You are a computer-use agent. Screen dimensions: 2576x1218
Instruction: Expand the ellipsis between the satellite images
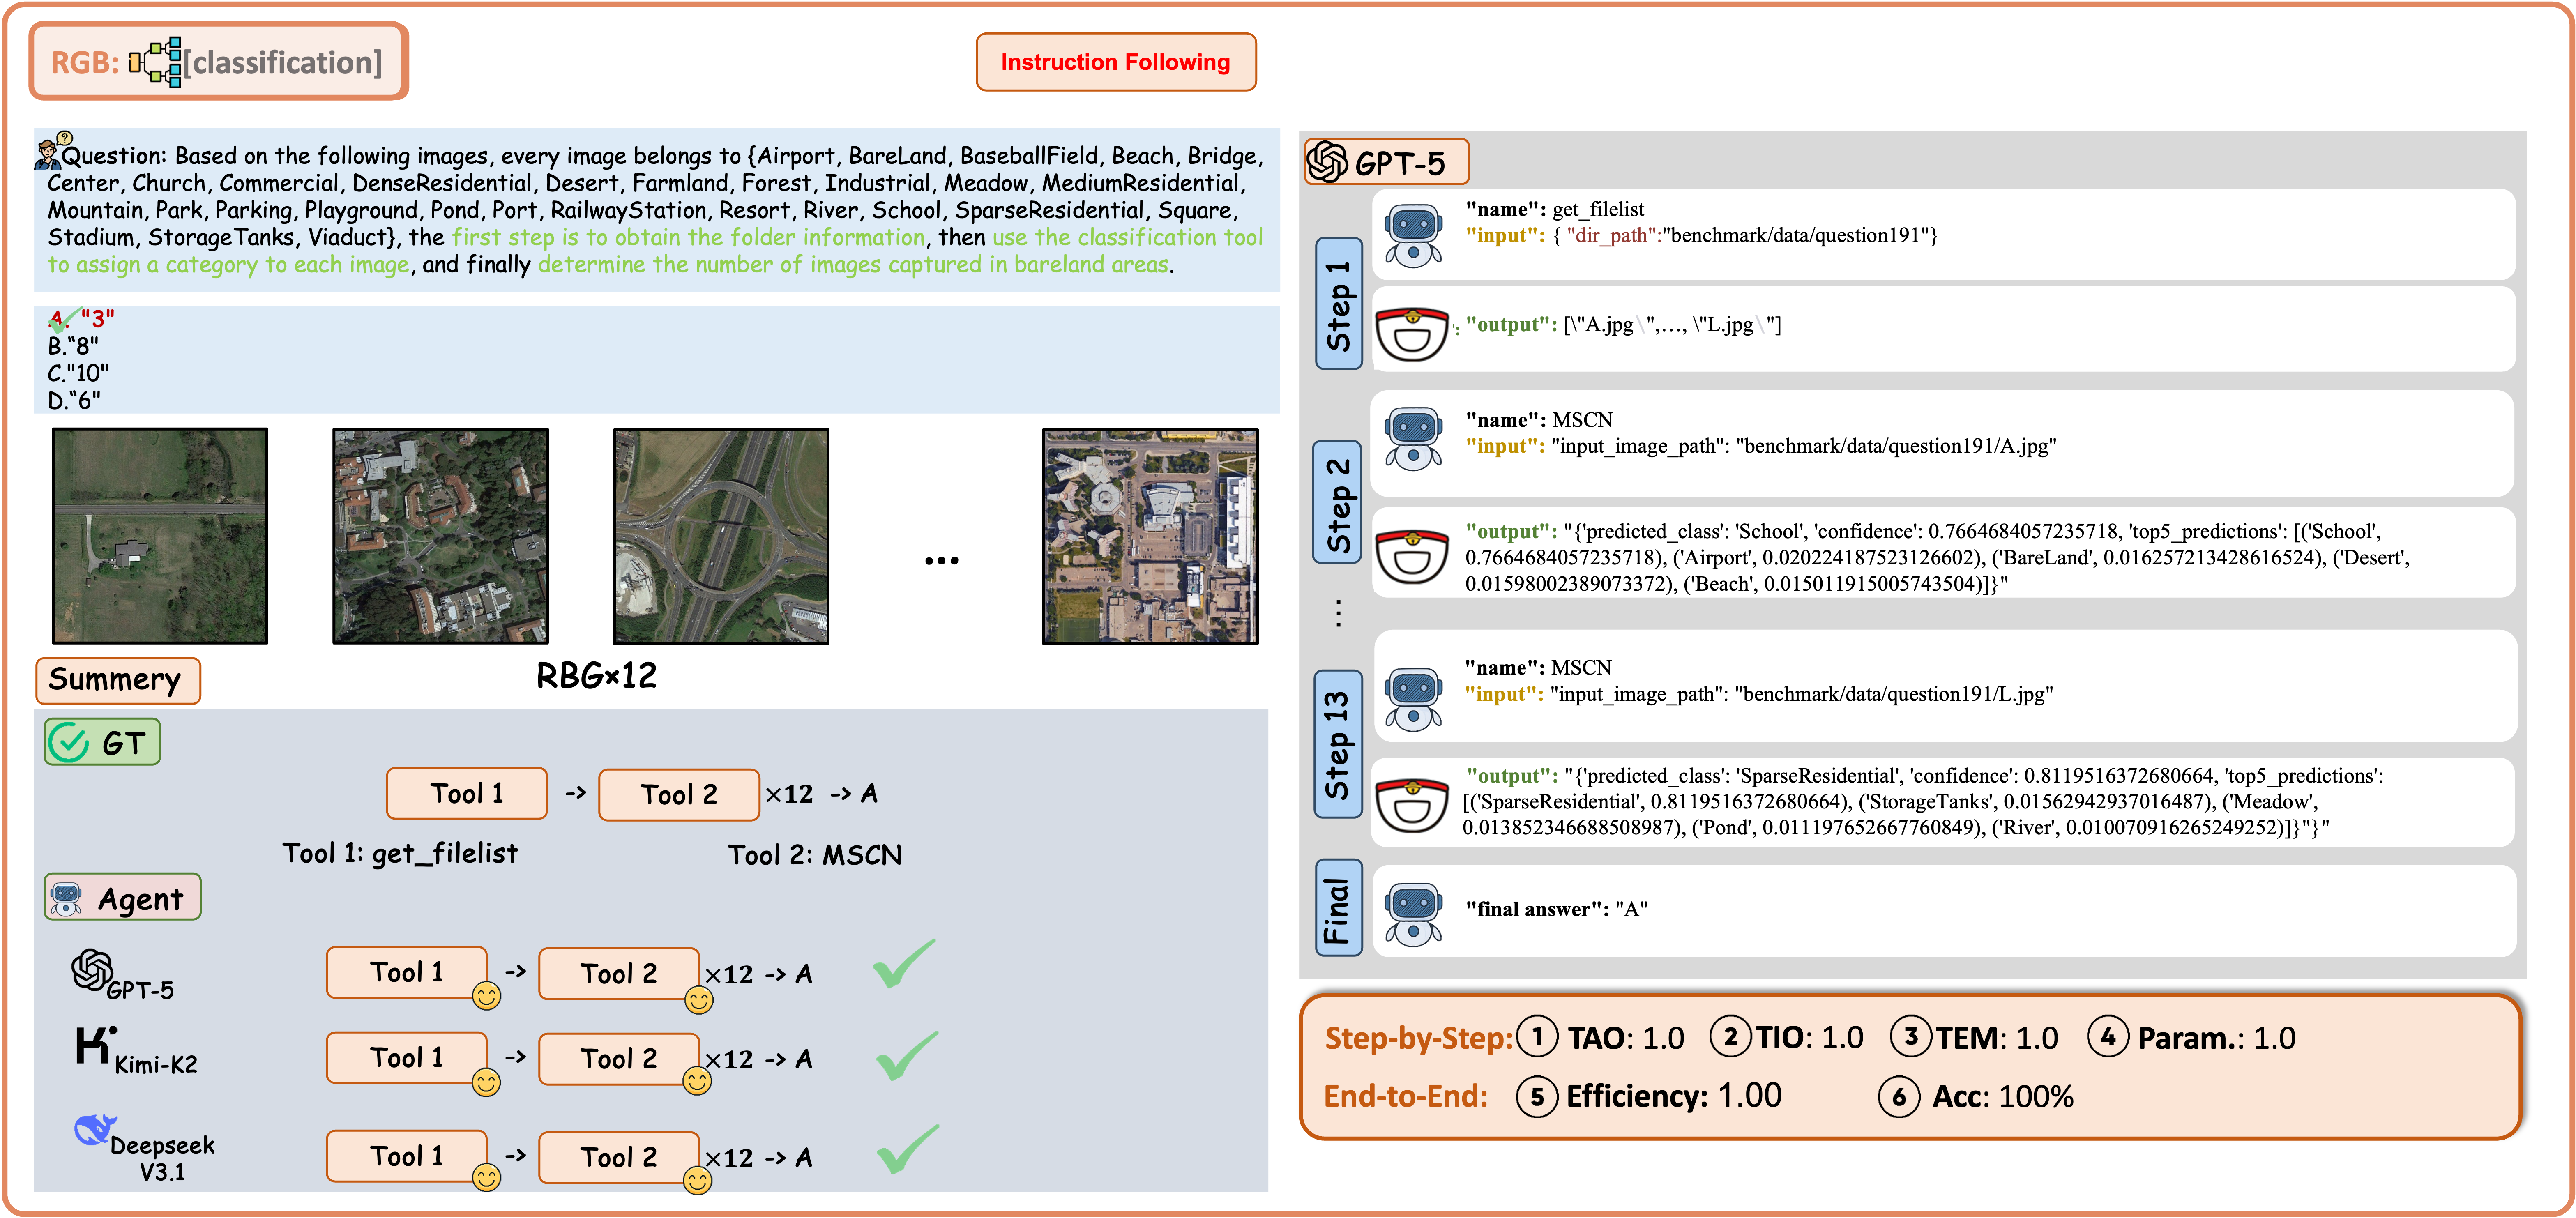click(x=940, y=560)
